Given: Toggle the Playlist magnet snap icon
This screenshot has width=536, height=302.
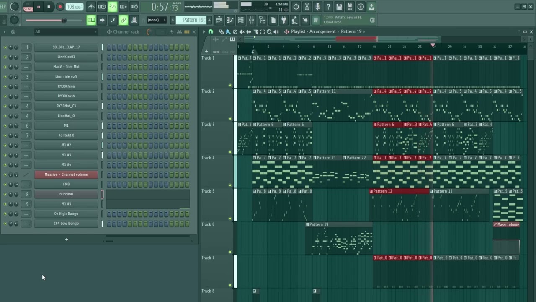Looking at the screenshot, I should pyautogui.click(x=210, y=32).
